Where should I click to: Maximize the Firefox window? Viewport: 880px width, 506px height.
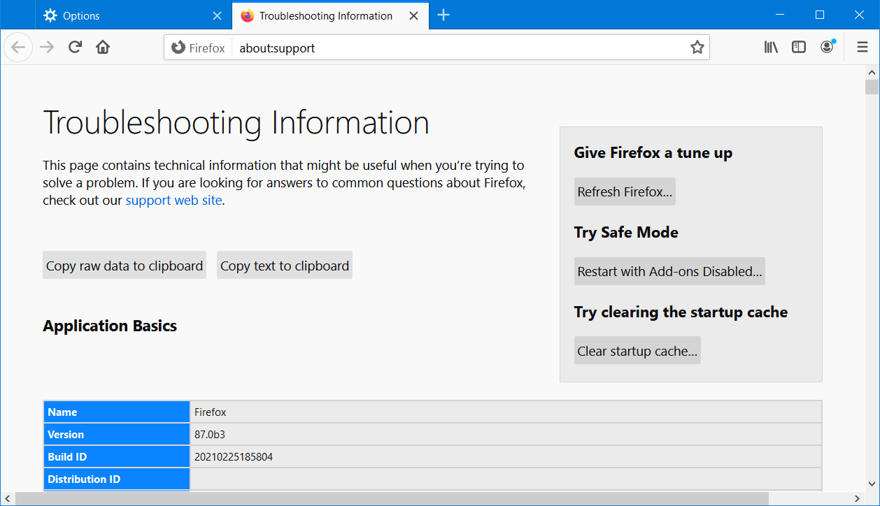(820, 15)
